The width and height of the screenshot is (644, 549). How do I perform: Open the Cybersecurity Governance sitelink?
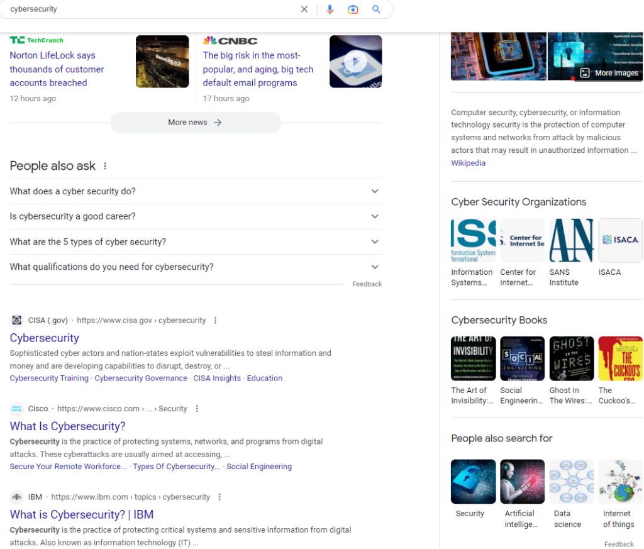[x=141, y=378]
